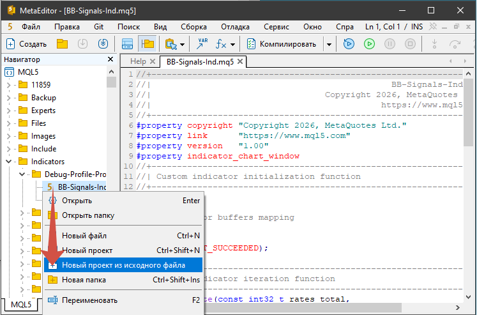Collapse the Debug-Profile-Pro folder
Viewport: 477px width, 315px height.
22,174
